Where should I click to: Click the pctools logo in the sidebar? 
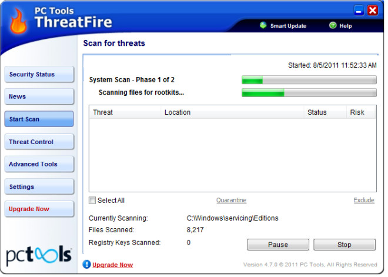(39, 256)
